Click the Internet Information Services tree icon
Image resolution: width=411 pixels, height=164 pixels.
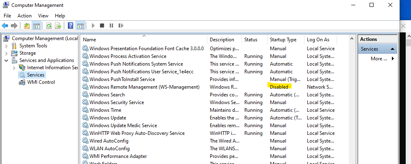pos(22,68)
